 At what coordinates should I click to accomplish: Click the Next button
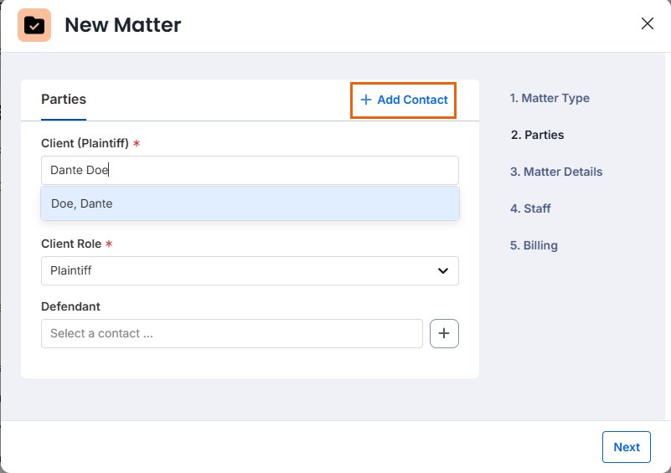coord(626,447)
